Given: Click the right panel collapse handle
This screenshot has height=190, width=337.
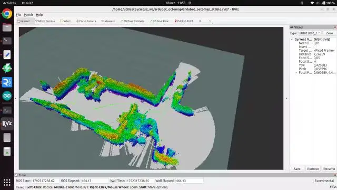Looking at the screenshot, I should [286, 99].
